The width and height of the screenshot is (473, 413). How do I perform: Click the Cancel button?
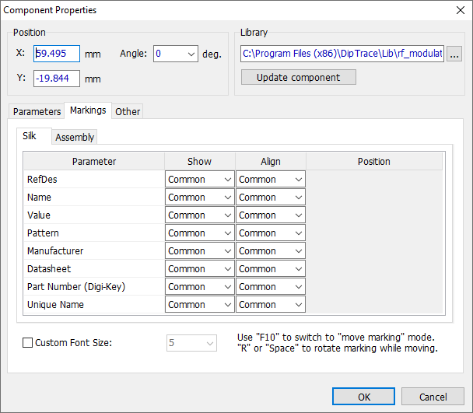433,397
